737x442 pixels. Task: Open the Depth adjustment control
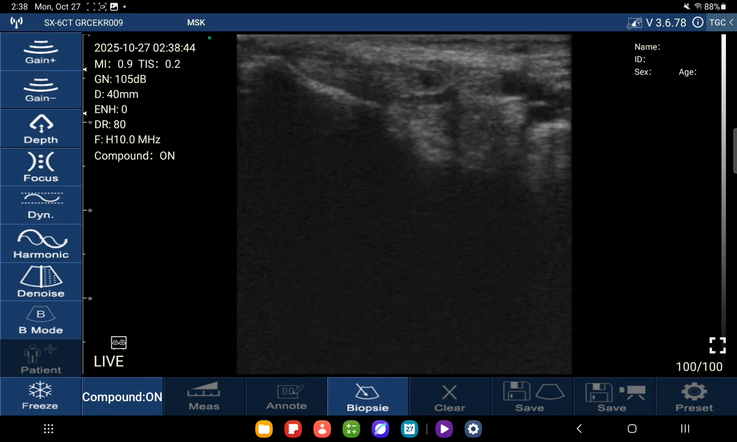click(41, 128)
